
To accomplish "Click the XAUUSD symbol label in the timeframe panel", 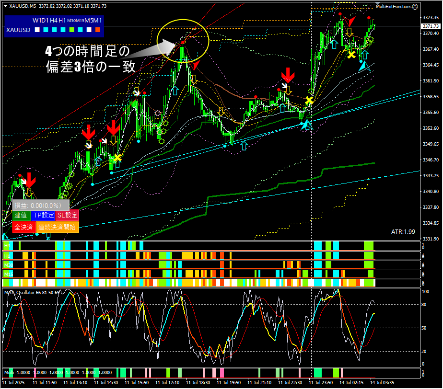I will tap(18, 30).
